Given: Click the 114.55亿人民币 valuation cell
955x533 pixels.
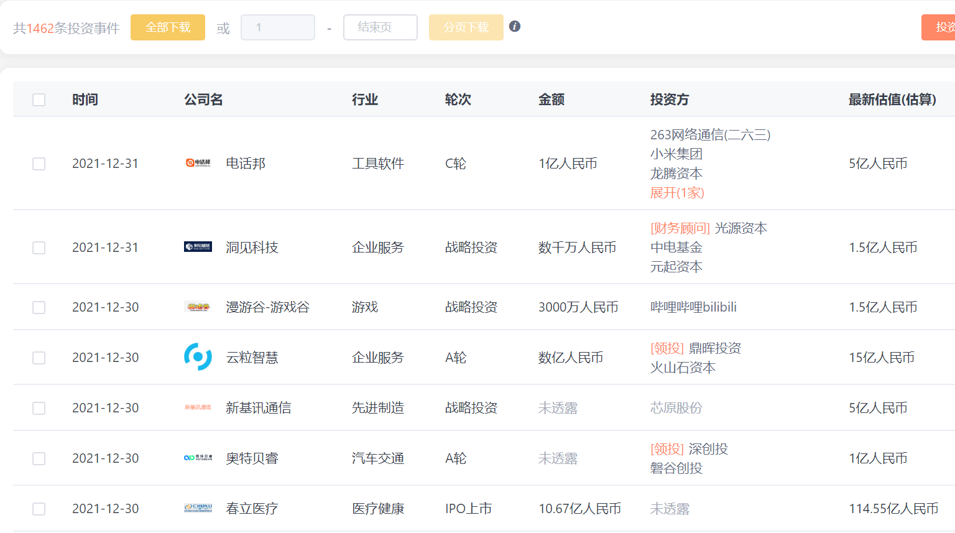Looking at the screenshot, I should (x=894, y=509).
